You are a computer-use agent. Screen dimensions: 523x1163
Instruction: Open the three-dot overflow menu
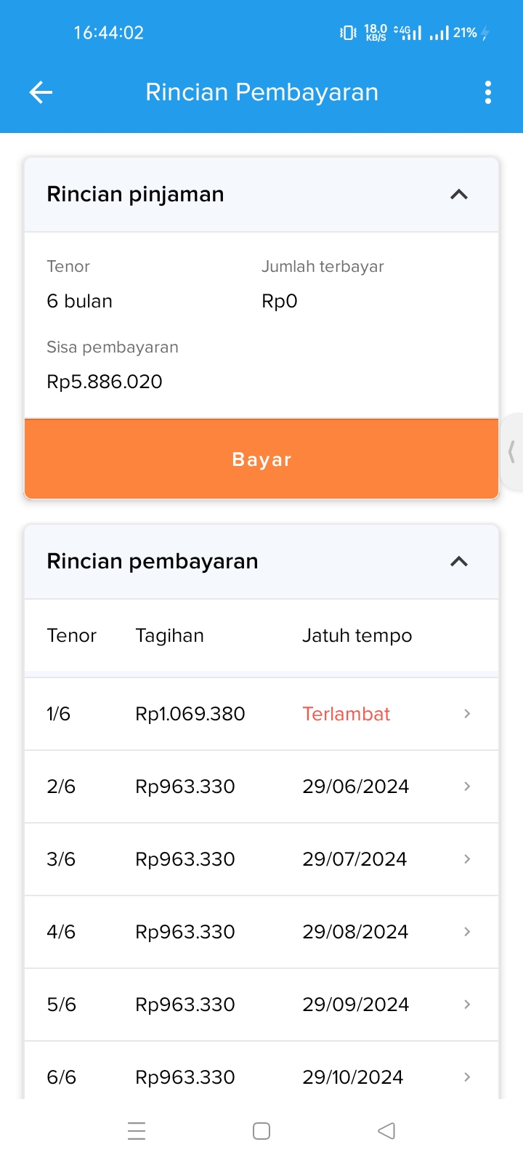pyautogui.click(x=487, y=92)
